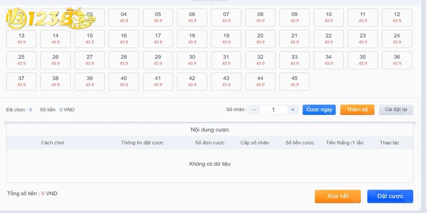Pick number 17 tile
Screen dimensions: 427x213
(158, 39)
